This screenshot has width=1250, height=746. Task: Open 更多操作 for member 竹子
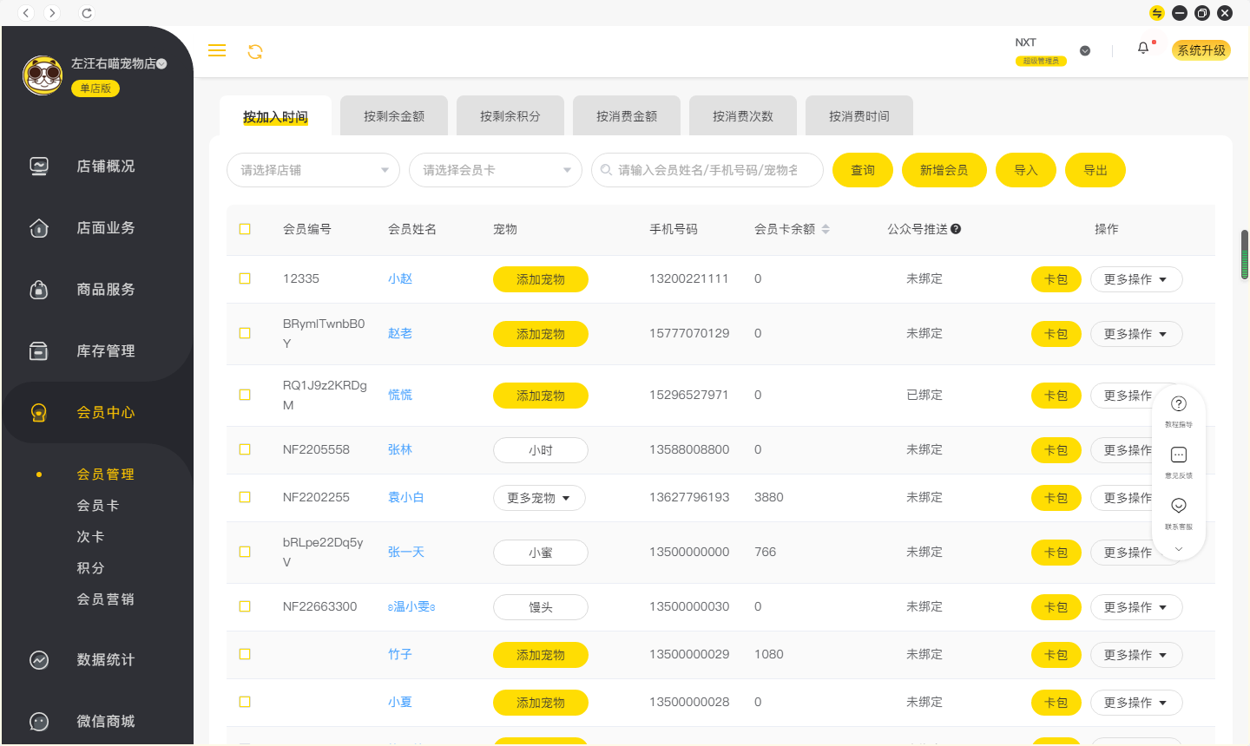tap(1136, 655)
